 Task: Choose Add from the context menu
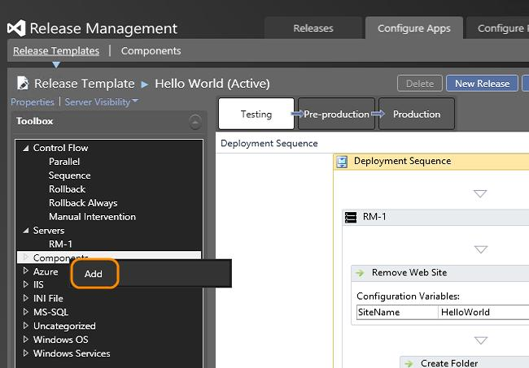pyautogui.click(x=94, y=274)
